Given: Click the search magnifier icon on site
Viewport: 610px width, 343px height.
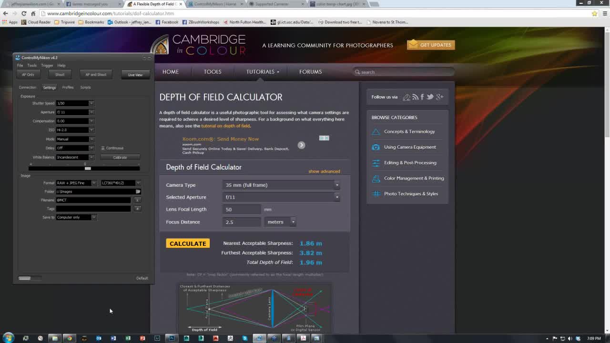Looking at the screenshot, I should tap(357, 72).
